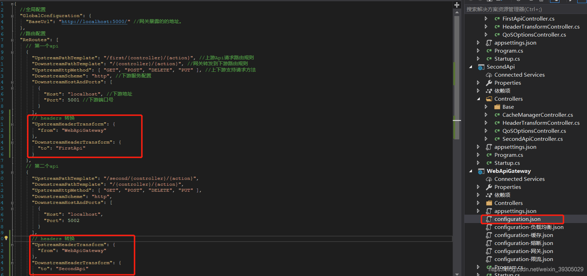This screenshot has width=587, height=276.
Task: Click the WebApiGateway project icon
Action: [x=481, y=171]
